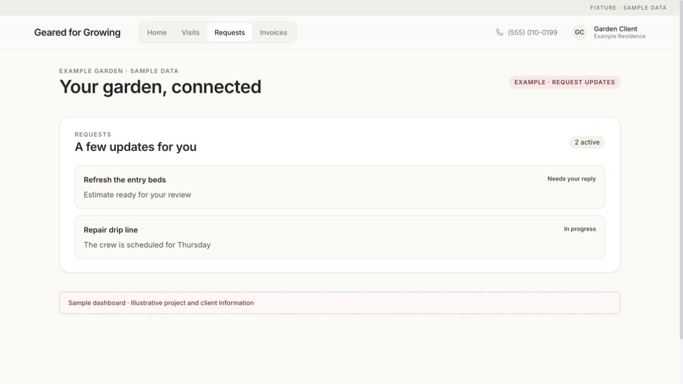683x384 pixels.
Task: Click the Geared for Growing logo text
Action: point(77,33)
